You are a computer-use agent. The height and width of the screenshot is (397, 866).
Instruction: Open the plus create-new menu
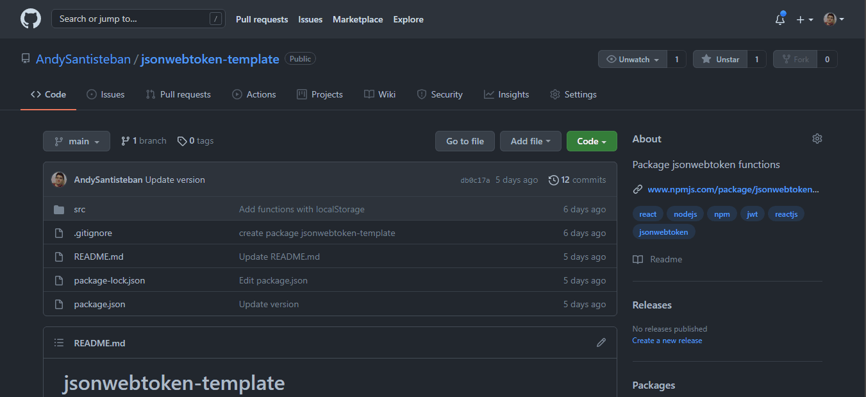(804, 19)
